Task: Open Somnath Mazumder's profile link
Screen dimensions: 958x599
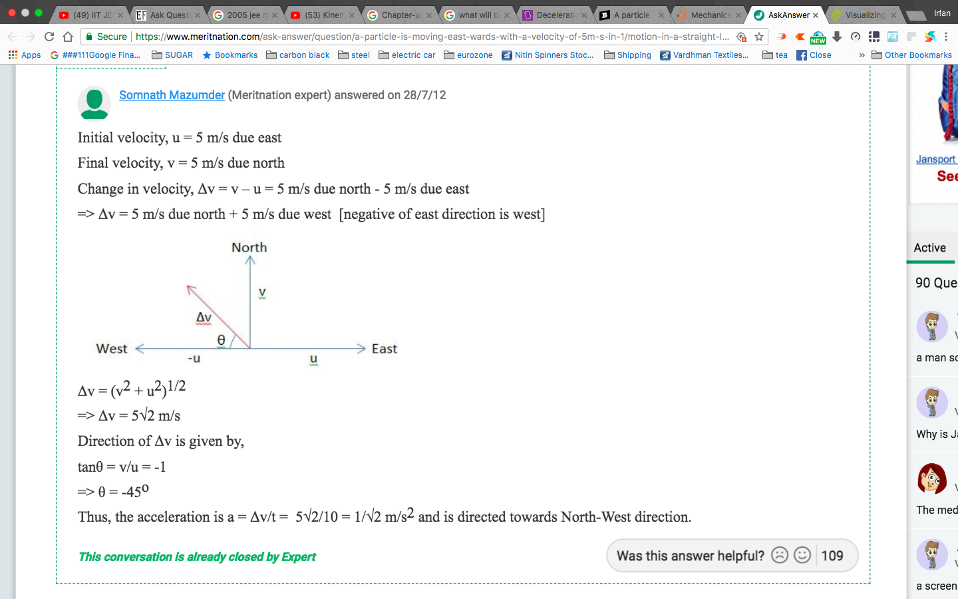Action: pyautogui.click(x=172, y=95)
